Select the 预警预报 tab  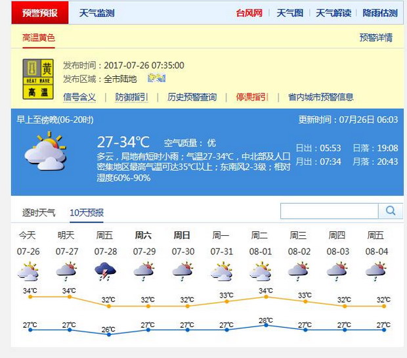(39, 13)
